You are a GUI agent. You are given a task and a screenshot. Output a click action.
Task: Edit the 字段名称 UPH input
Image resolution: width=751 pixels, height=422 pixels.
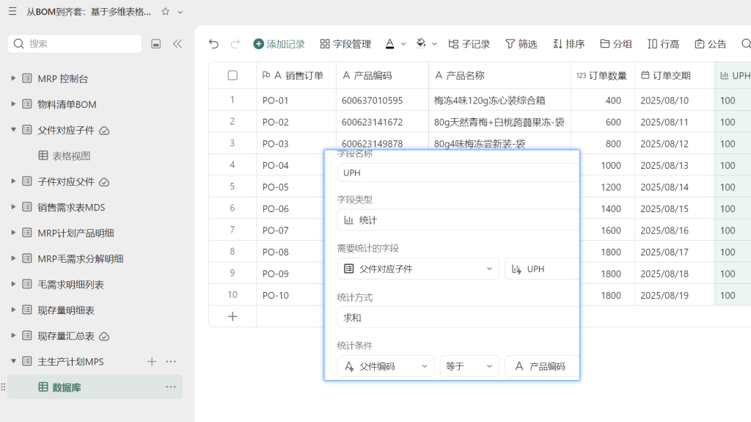[458, 173]
